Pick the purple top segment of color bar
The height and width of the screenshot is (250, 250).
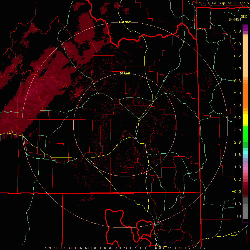tap(245, 28)
